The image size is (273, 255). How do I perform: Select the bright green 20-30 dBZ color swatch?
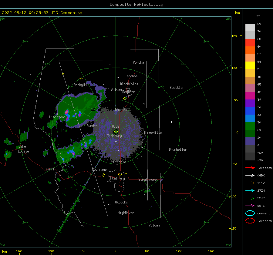point(250,126)
